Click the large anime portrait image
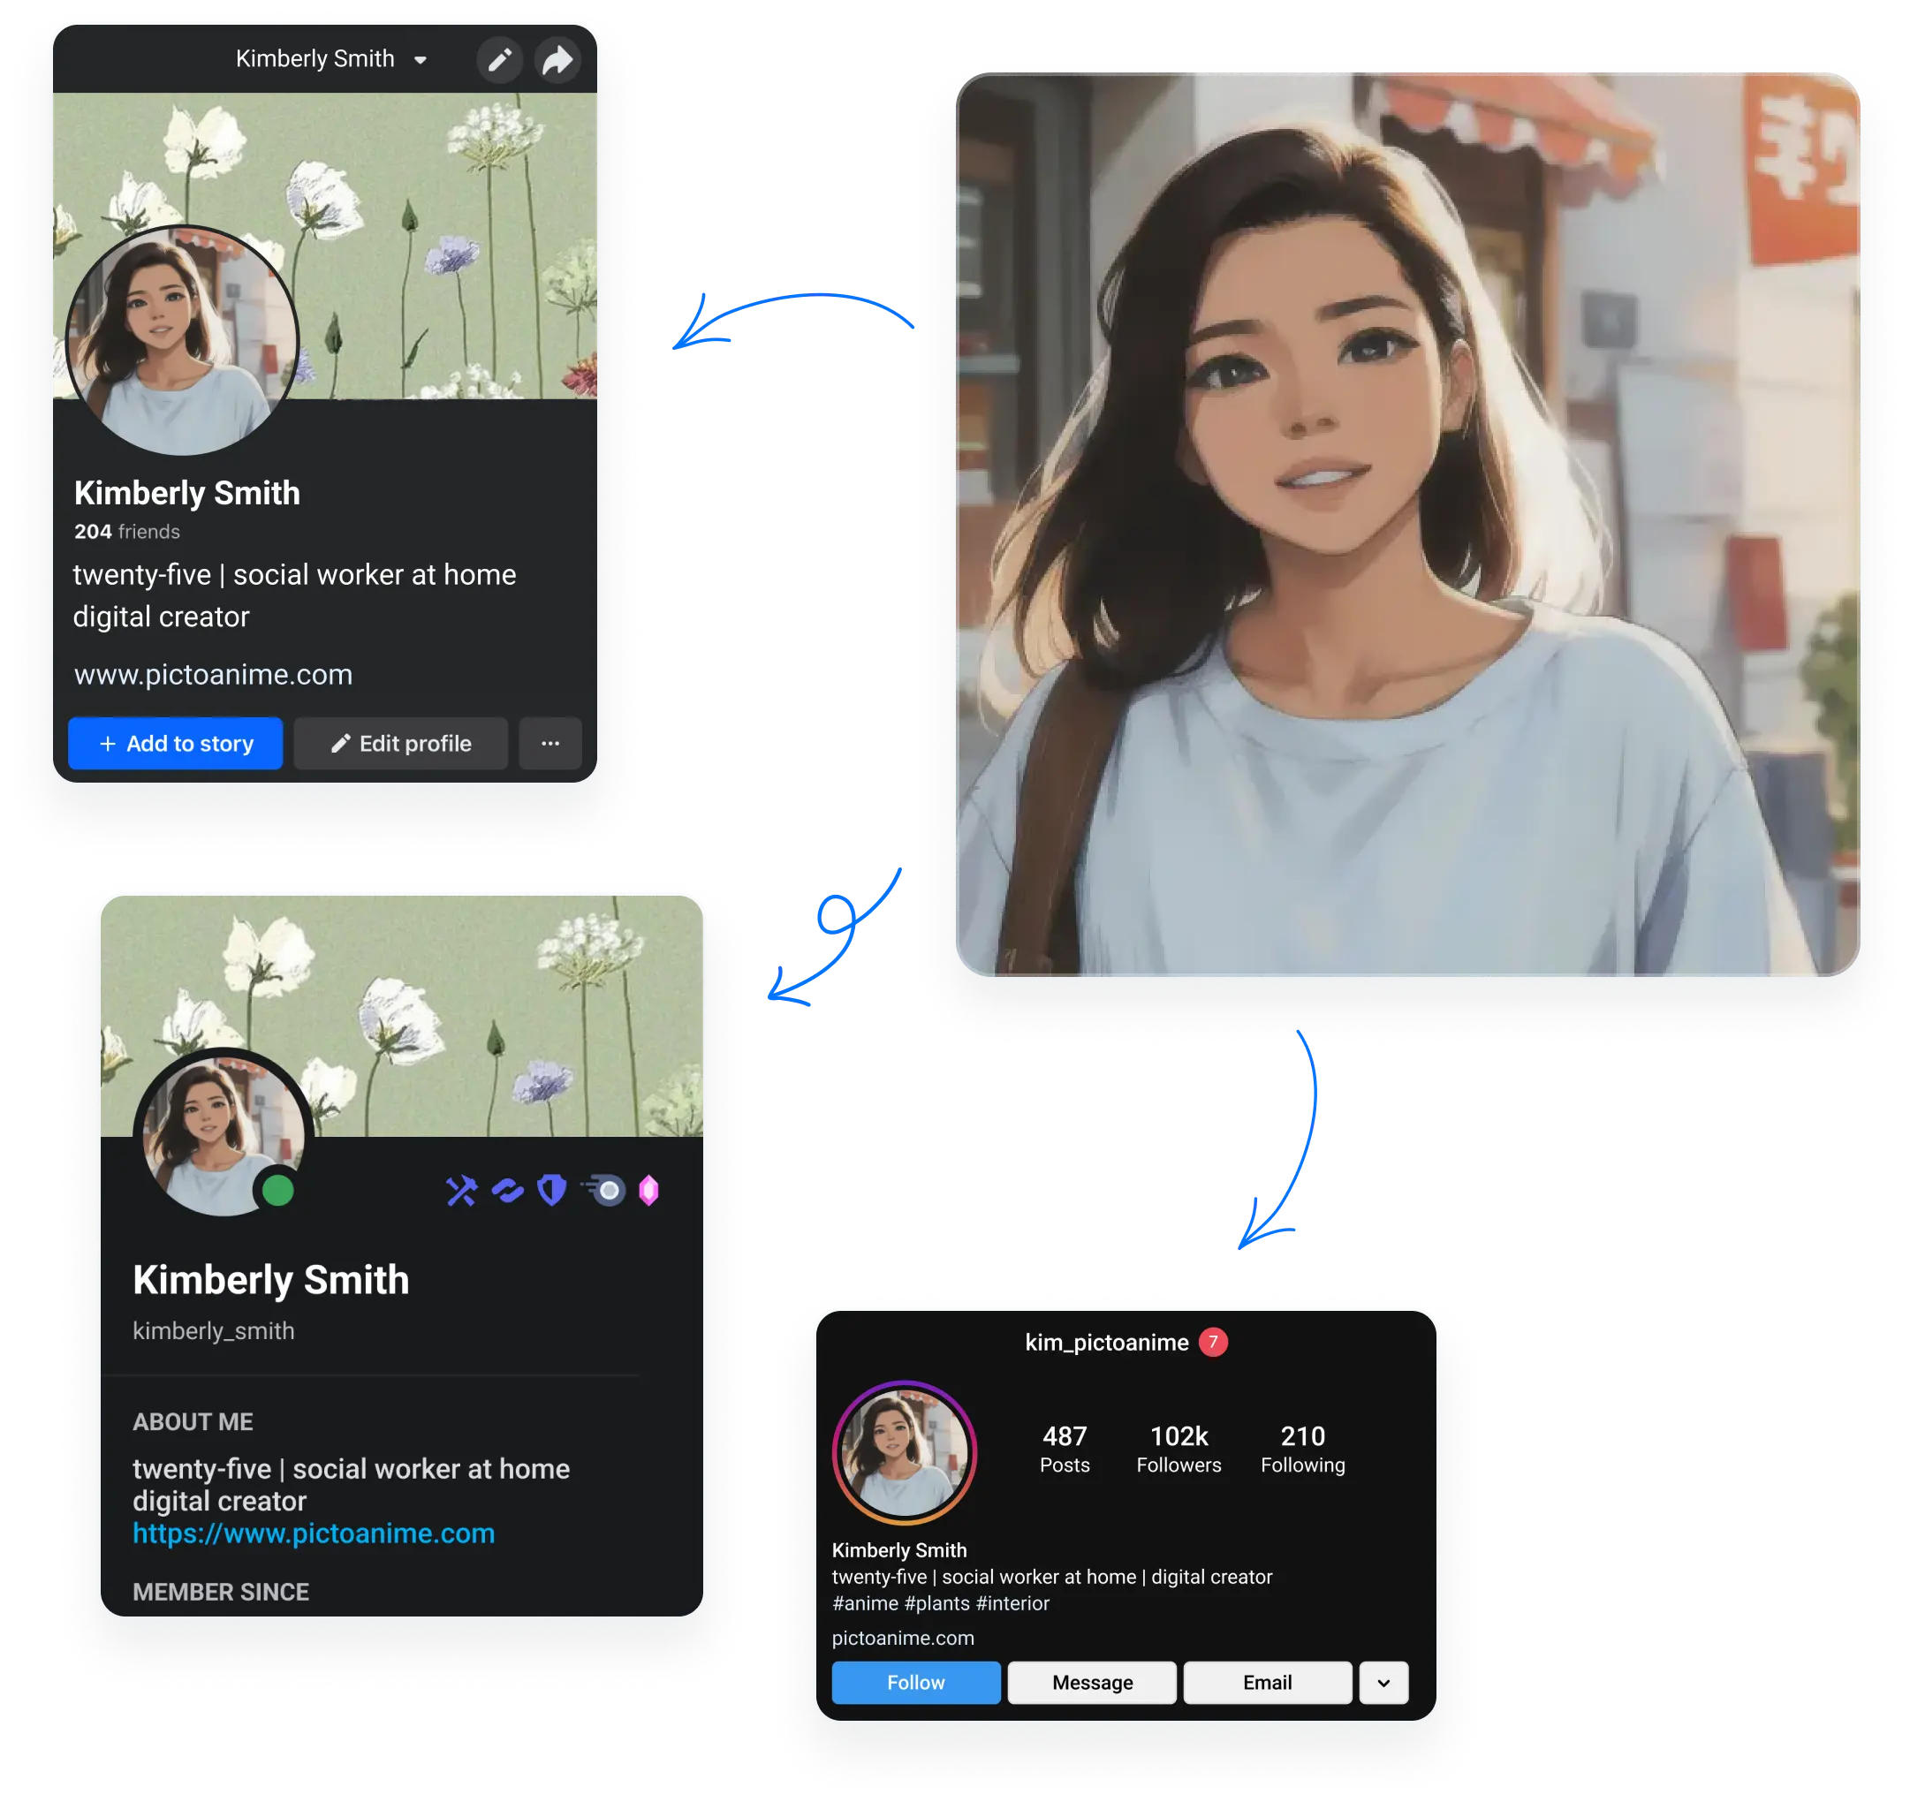1910x1802 pixels. point(1407,525)
